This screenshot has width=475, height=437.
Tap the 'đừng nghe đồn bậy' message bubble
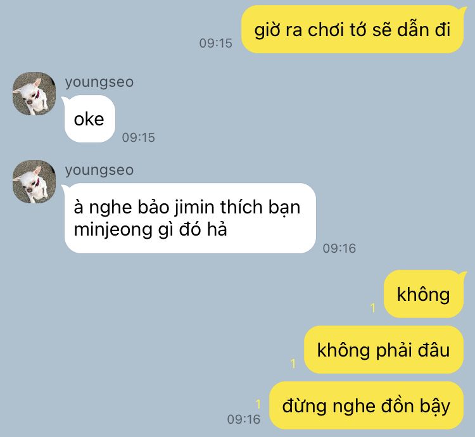pyautogui.click(x=367, y=405)
